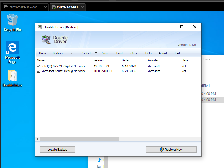The width and height of the screenshot is (224, 168).
Task: Click the Restore Now button
Action: [171, 149]
